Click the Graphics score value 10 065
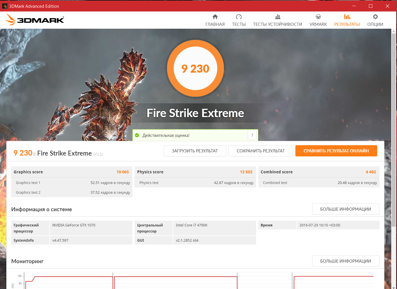The height and width of the screenshot is (289, 397). [x=123, y=172]
